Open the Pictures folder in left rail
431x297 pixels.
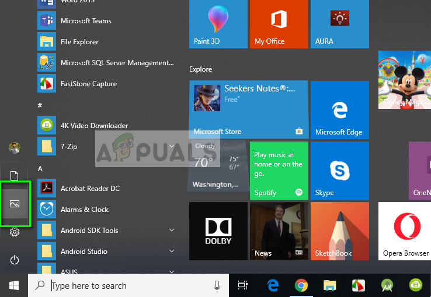click(15, 204)
